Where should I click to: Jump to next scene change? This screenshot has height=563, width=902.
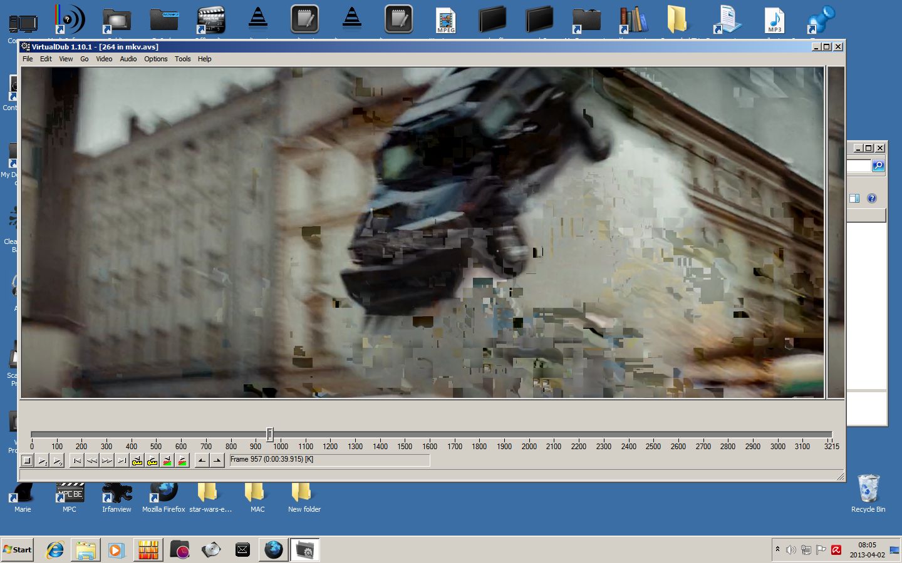point(182,461)
